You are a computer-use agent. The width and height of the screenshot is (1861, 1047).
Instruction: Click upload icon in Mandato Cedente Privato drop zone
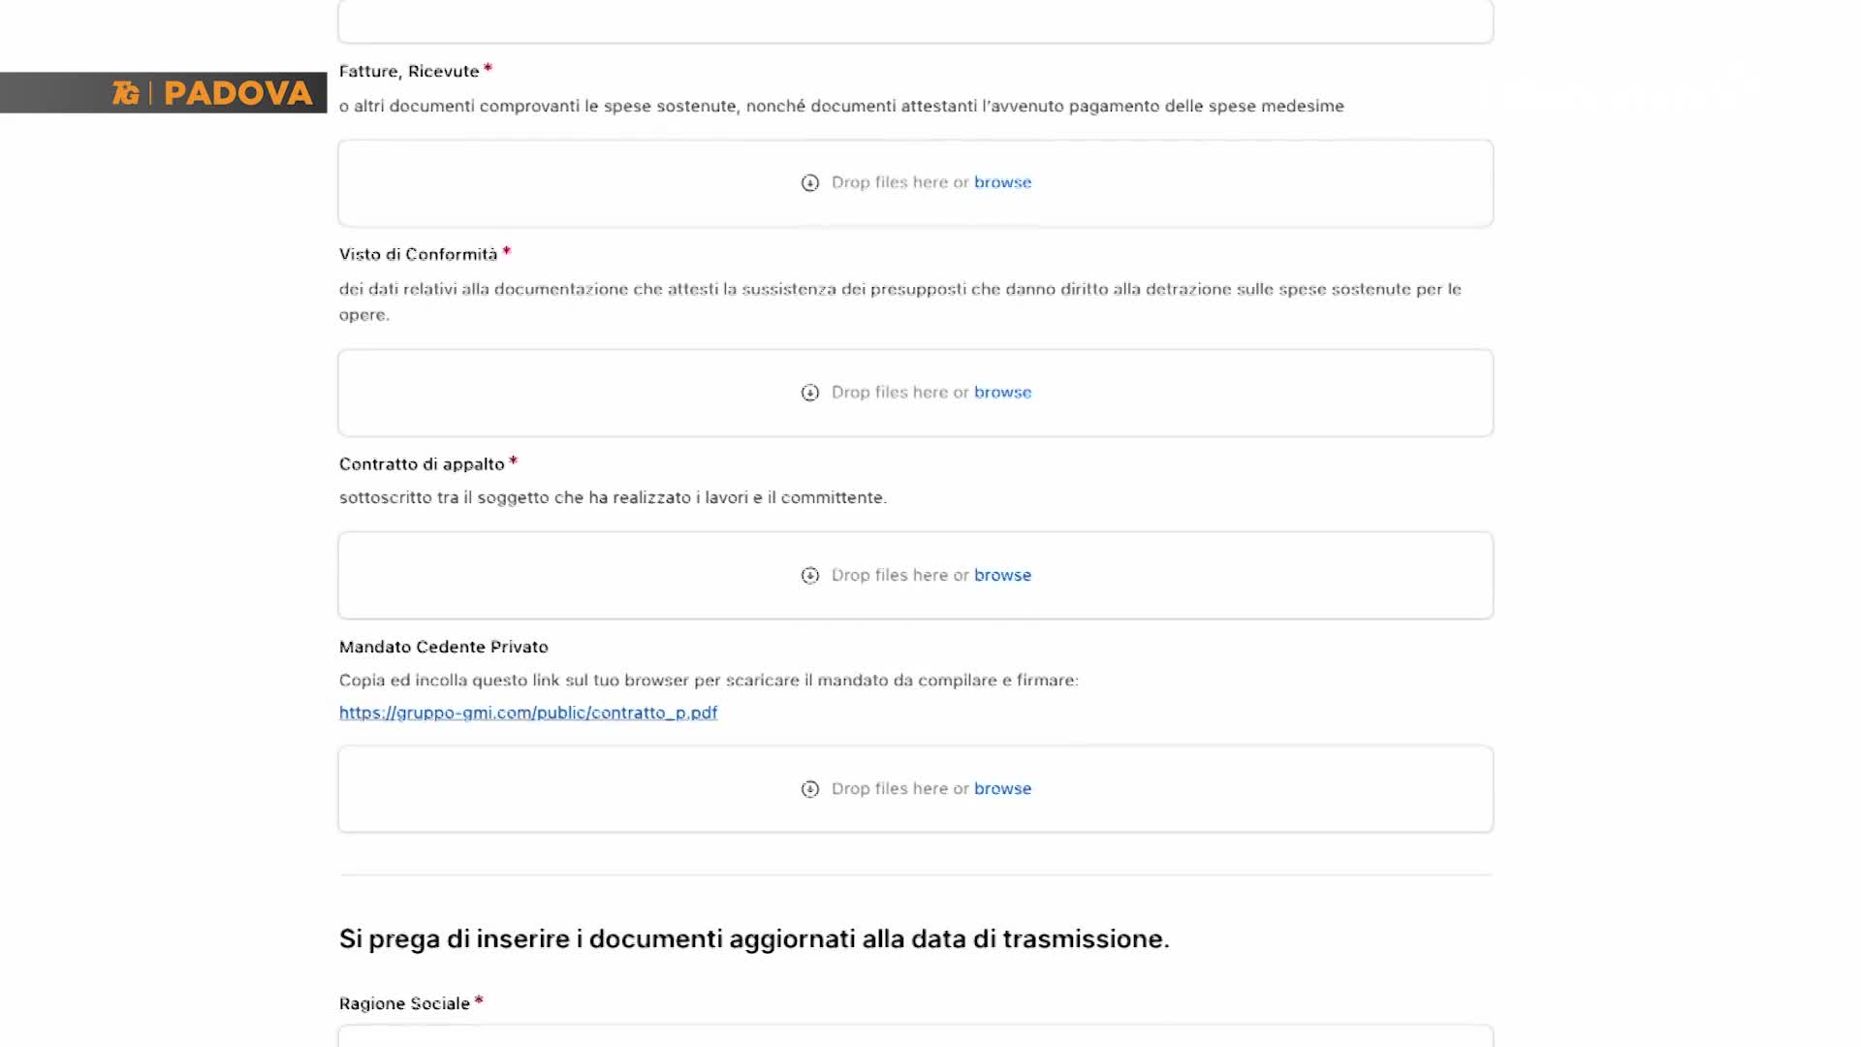coord(810,789)
